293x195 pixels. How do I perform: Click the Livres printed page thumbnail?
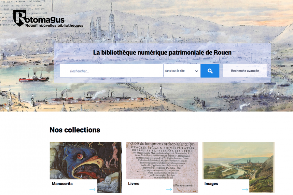point(162,161)
